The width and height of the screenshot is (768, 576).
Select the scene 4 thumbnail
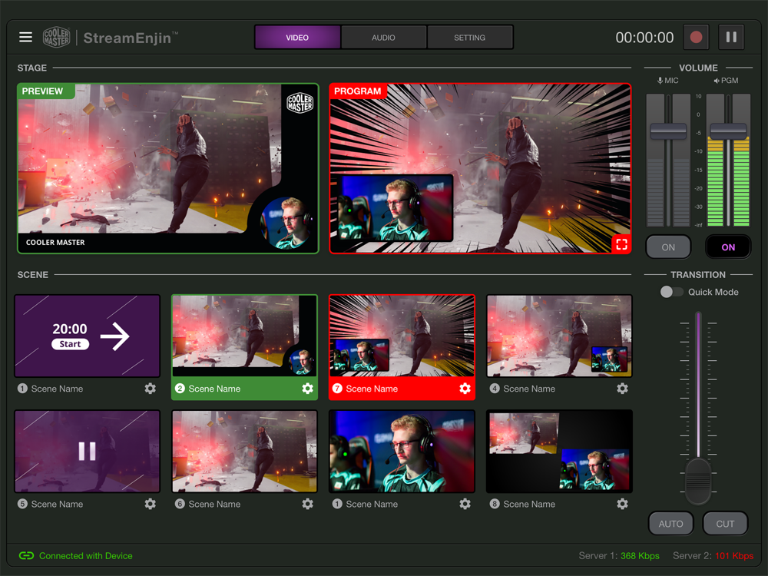click(559, 336)
